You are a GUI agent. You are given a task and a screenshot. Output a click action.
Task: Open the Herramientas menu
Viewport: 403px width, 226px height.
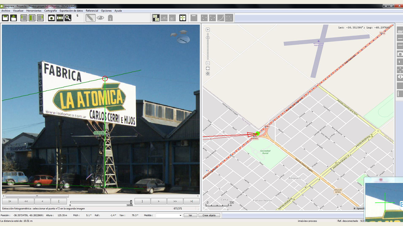pyautogui.click(x=34, y=11)
